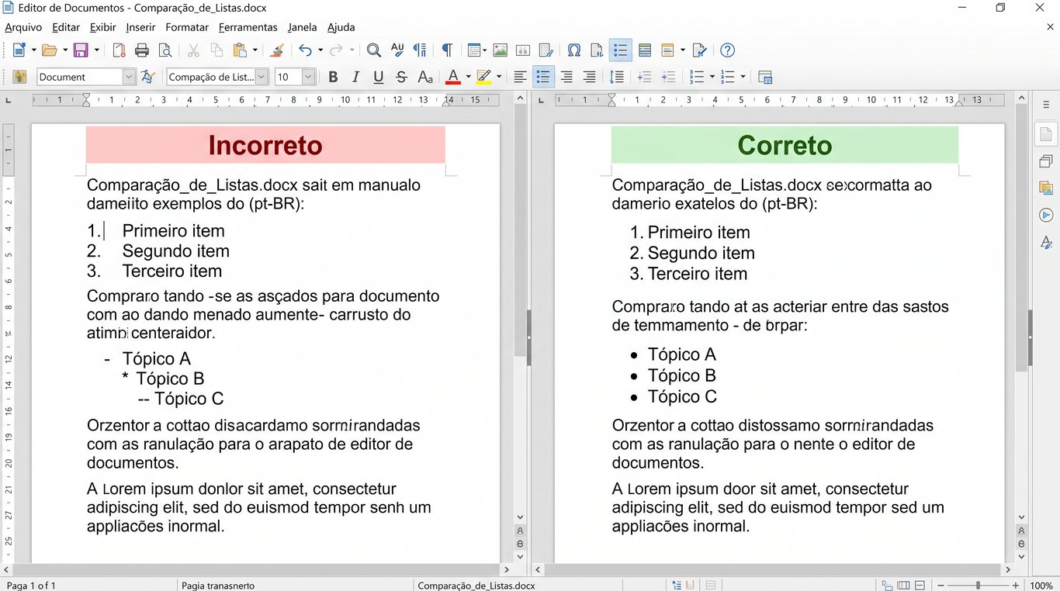
Task: Align text to the right
Action: tap(566, 77)
